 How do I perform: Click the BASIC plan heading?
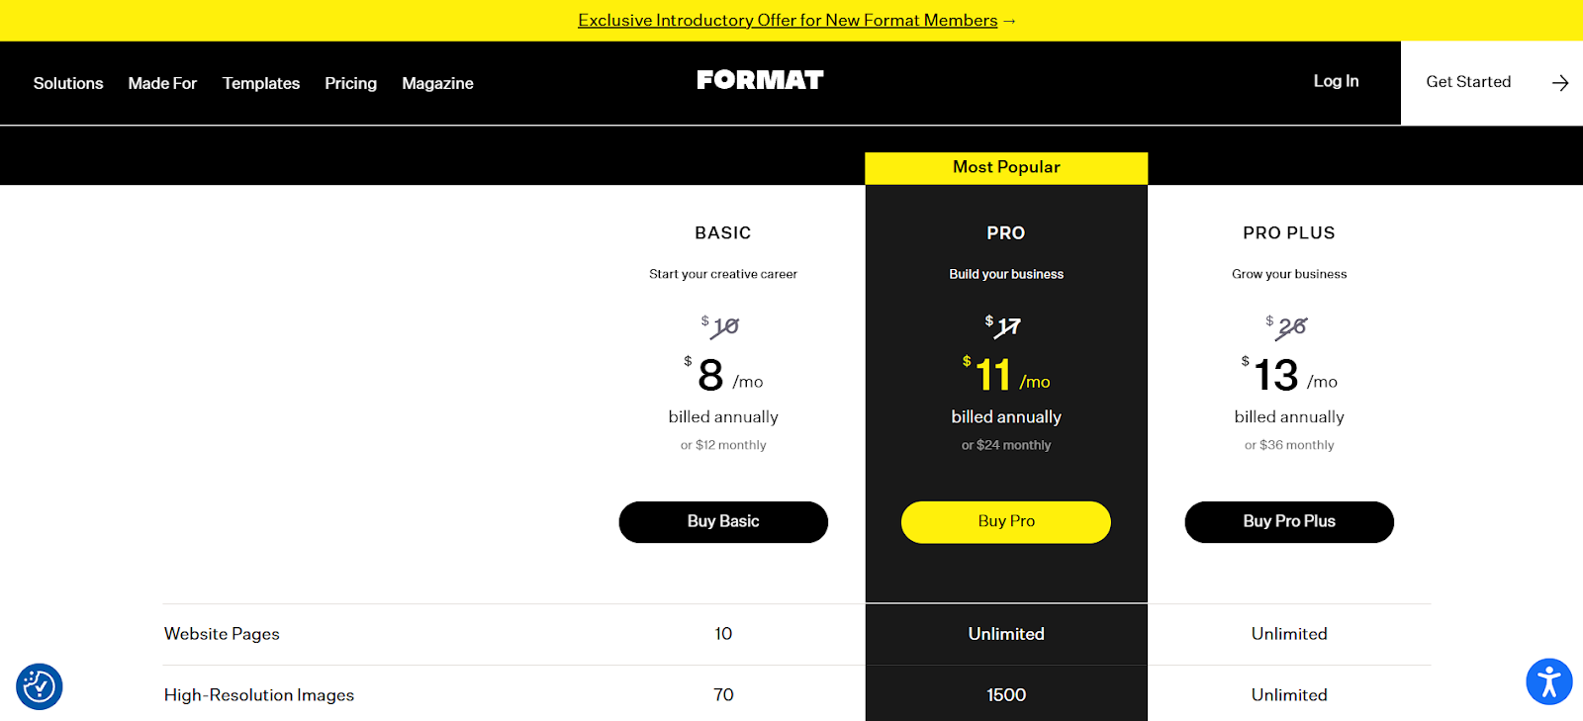[723, 233]
